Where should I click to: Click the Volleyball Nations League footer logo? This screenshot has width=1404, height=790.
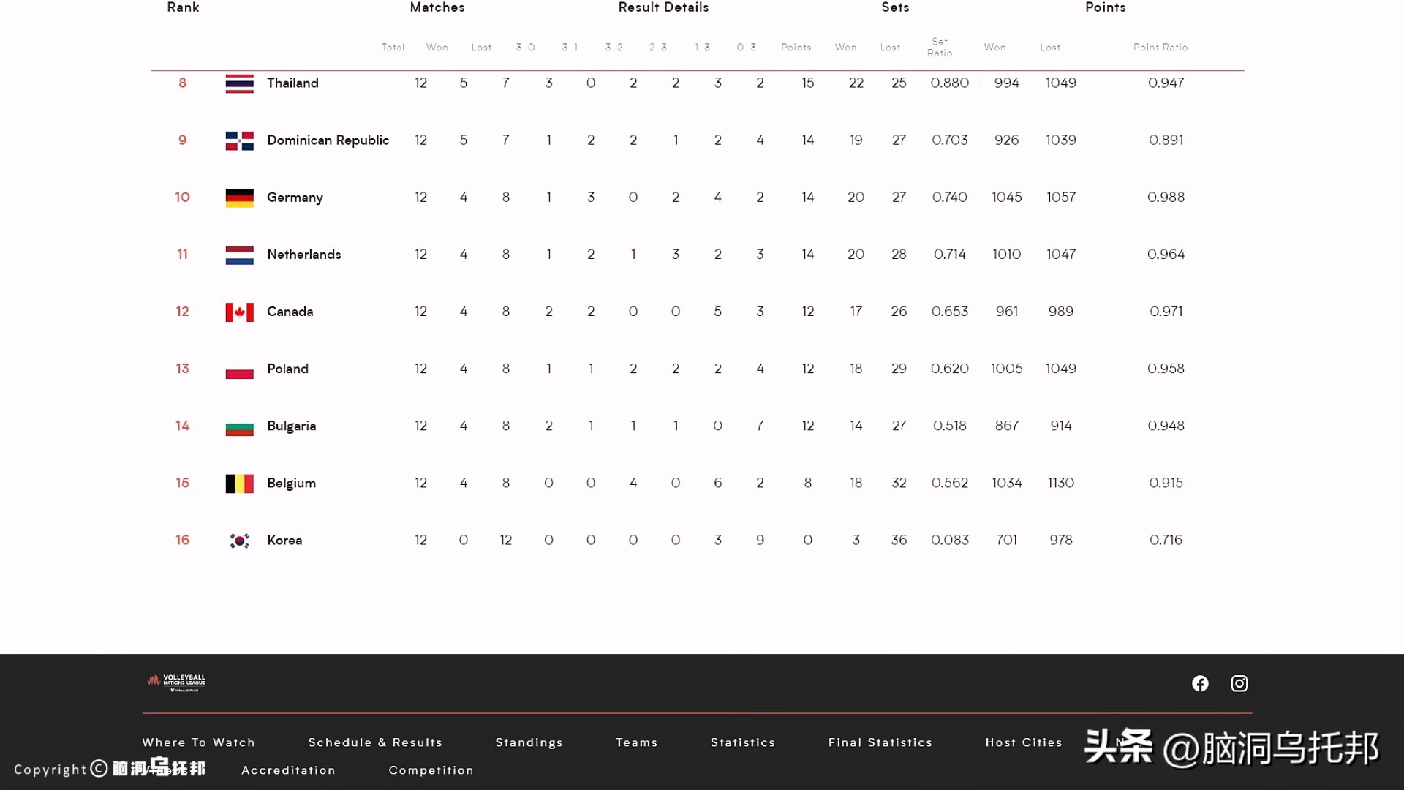pyautogui.click(x=176, y=682)
